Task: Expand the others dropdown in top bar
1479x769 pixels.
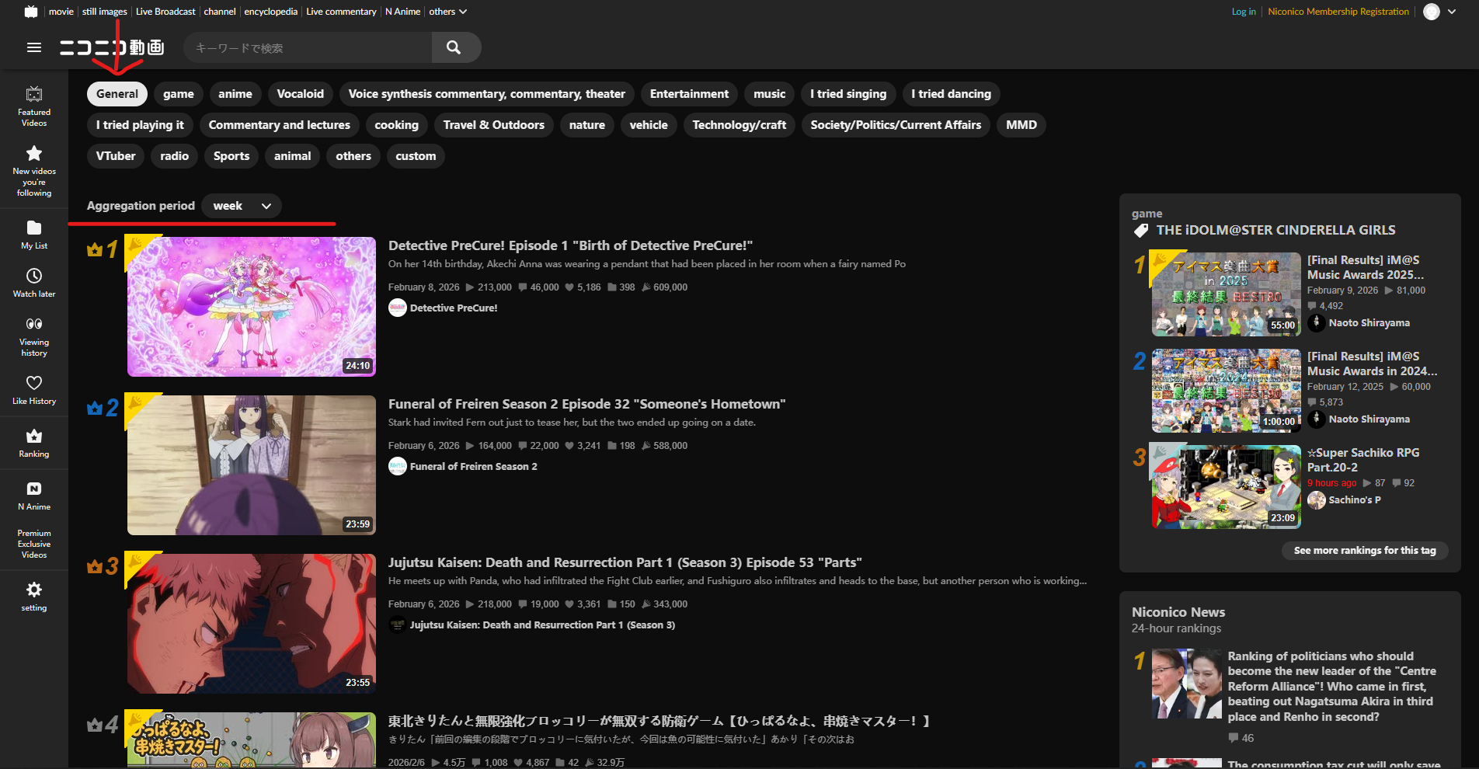Action: pos(448,12)
